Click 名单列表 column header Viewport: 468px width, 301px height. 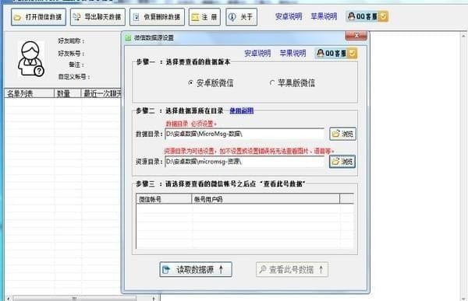[30, 93]
